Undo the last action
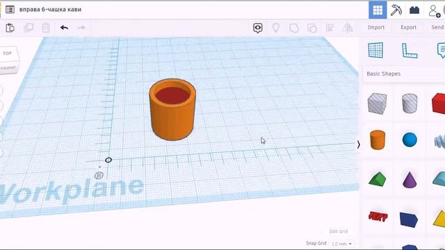445x250 pixels. click(64, 28)
